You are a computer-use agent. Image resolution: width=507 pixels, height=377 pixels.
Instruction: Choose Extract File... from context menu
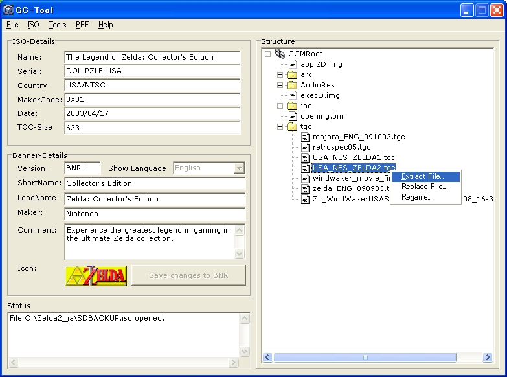point(425,176)
